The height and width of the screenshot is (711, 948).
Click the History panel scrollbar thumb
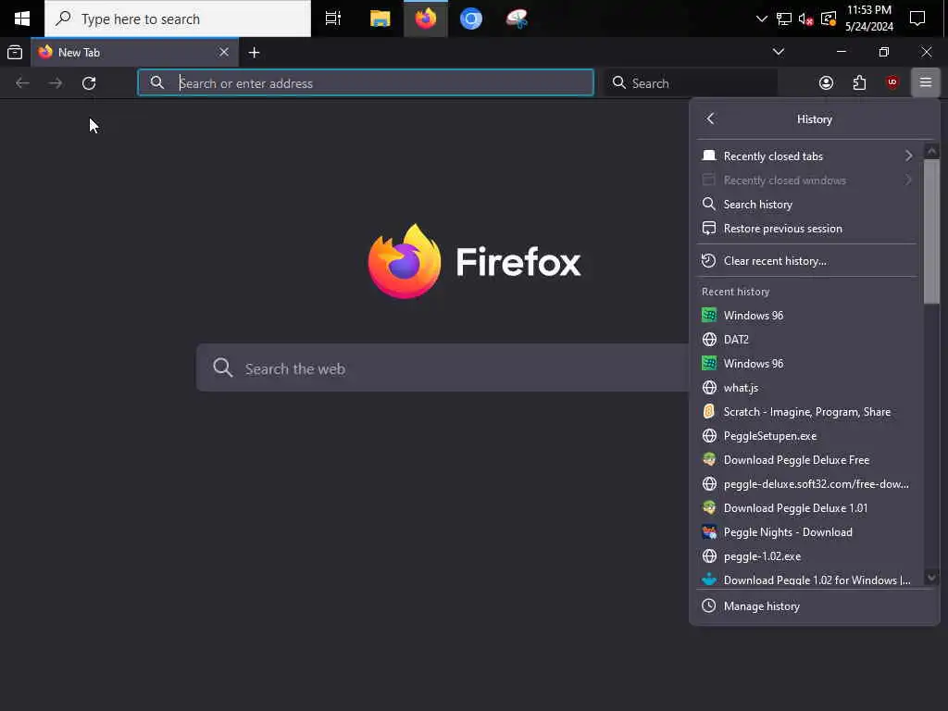(x=931, y=231)
